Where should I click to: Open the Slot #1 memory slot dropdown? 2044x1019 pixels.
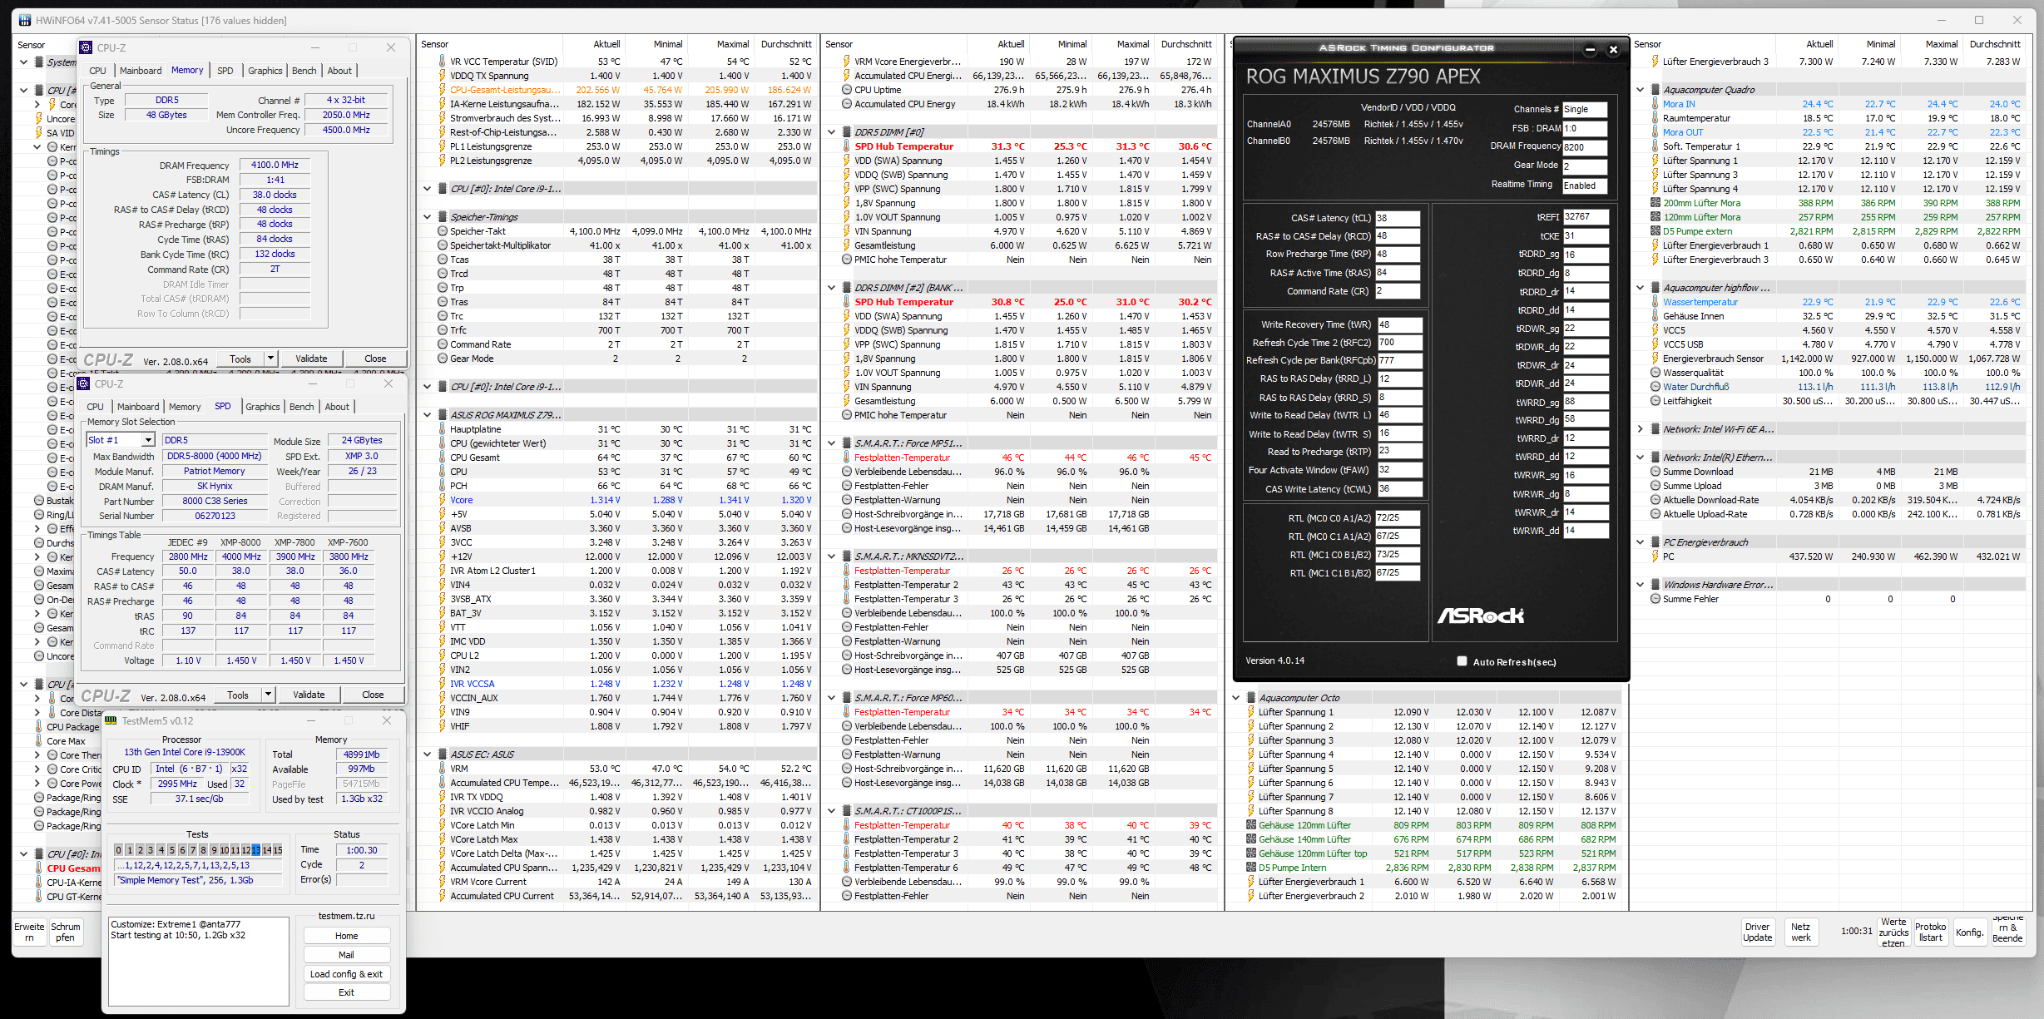pos(148,440)
